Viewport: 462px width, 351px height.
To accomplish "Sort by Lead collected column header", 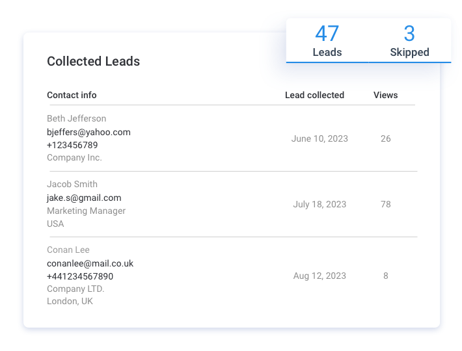I will [314, 95].
